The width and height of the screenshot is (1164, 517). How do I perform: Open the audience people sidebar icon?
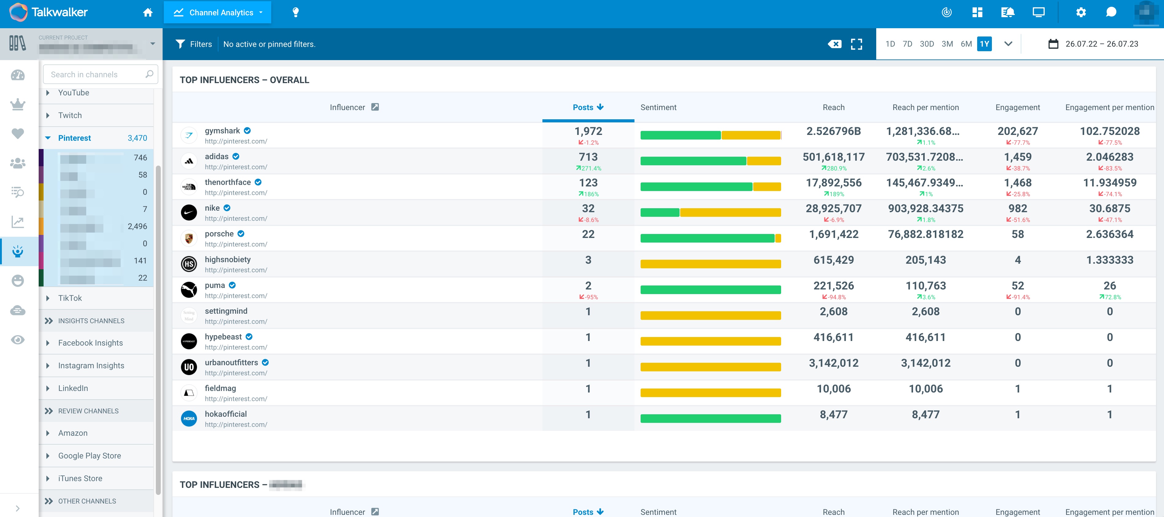point(17,163)
